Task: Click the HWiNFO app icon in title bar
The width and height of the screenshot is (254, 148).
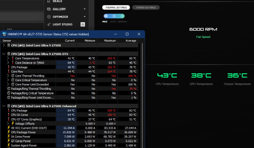Action: point(4,34)
